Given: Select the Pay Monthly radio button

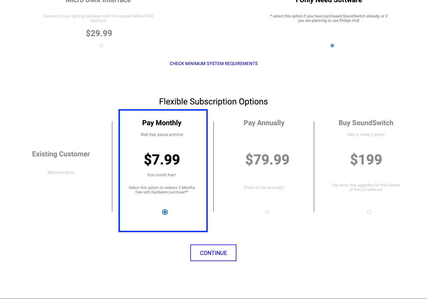Looking at the screenshot, I should coord(165,212).
